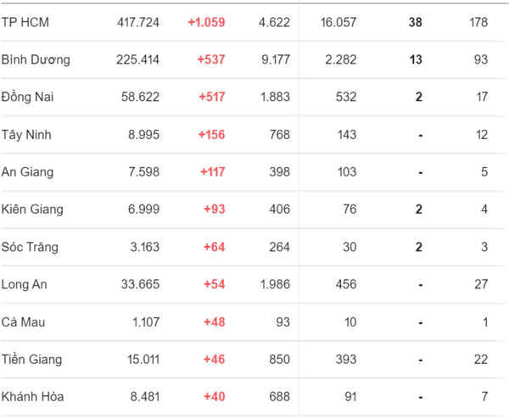Click the +1.059 new cases value
Viewport: 509px width, 419px height.
206,22
